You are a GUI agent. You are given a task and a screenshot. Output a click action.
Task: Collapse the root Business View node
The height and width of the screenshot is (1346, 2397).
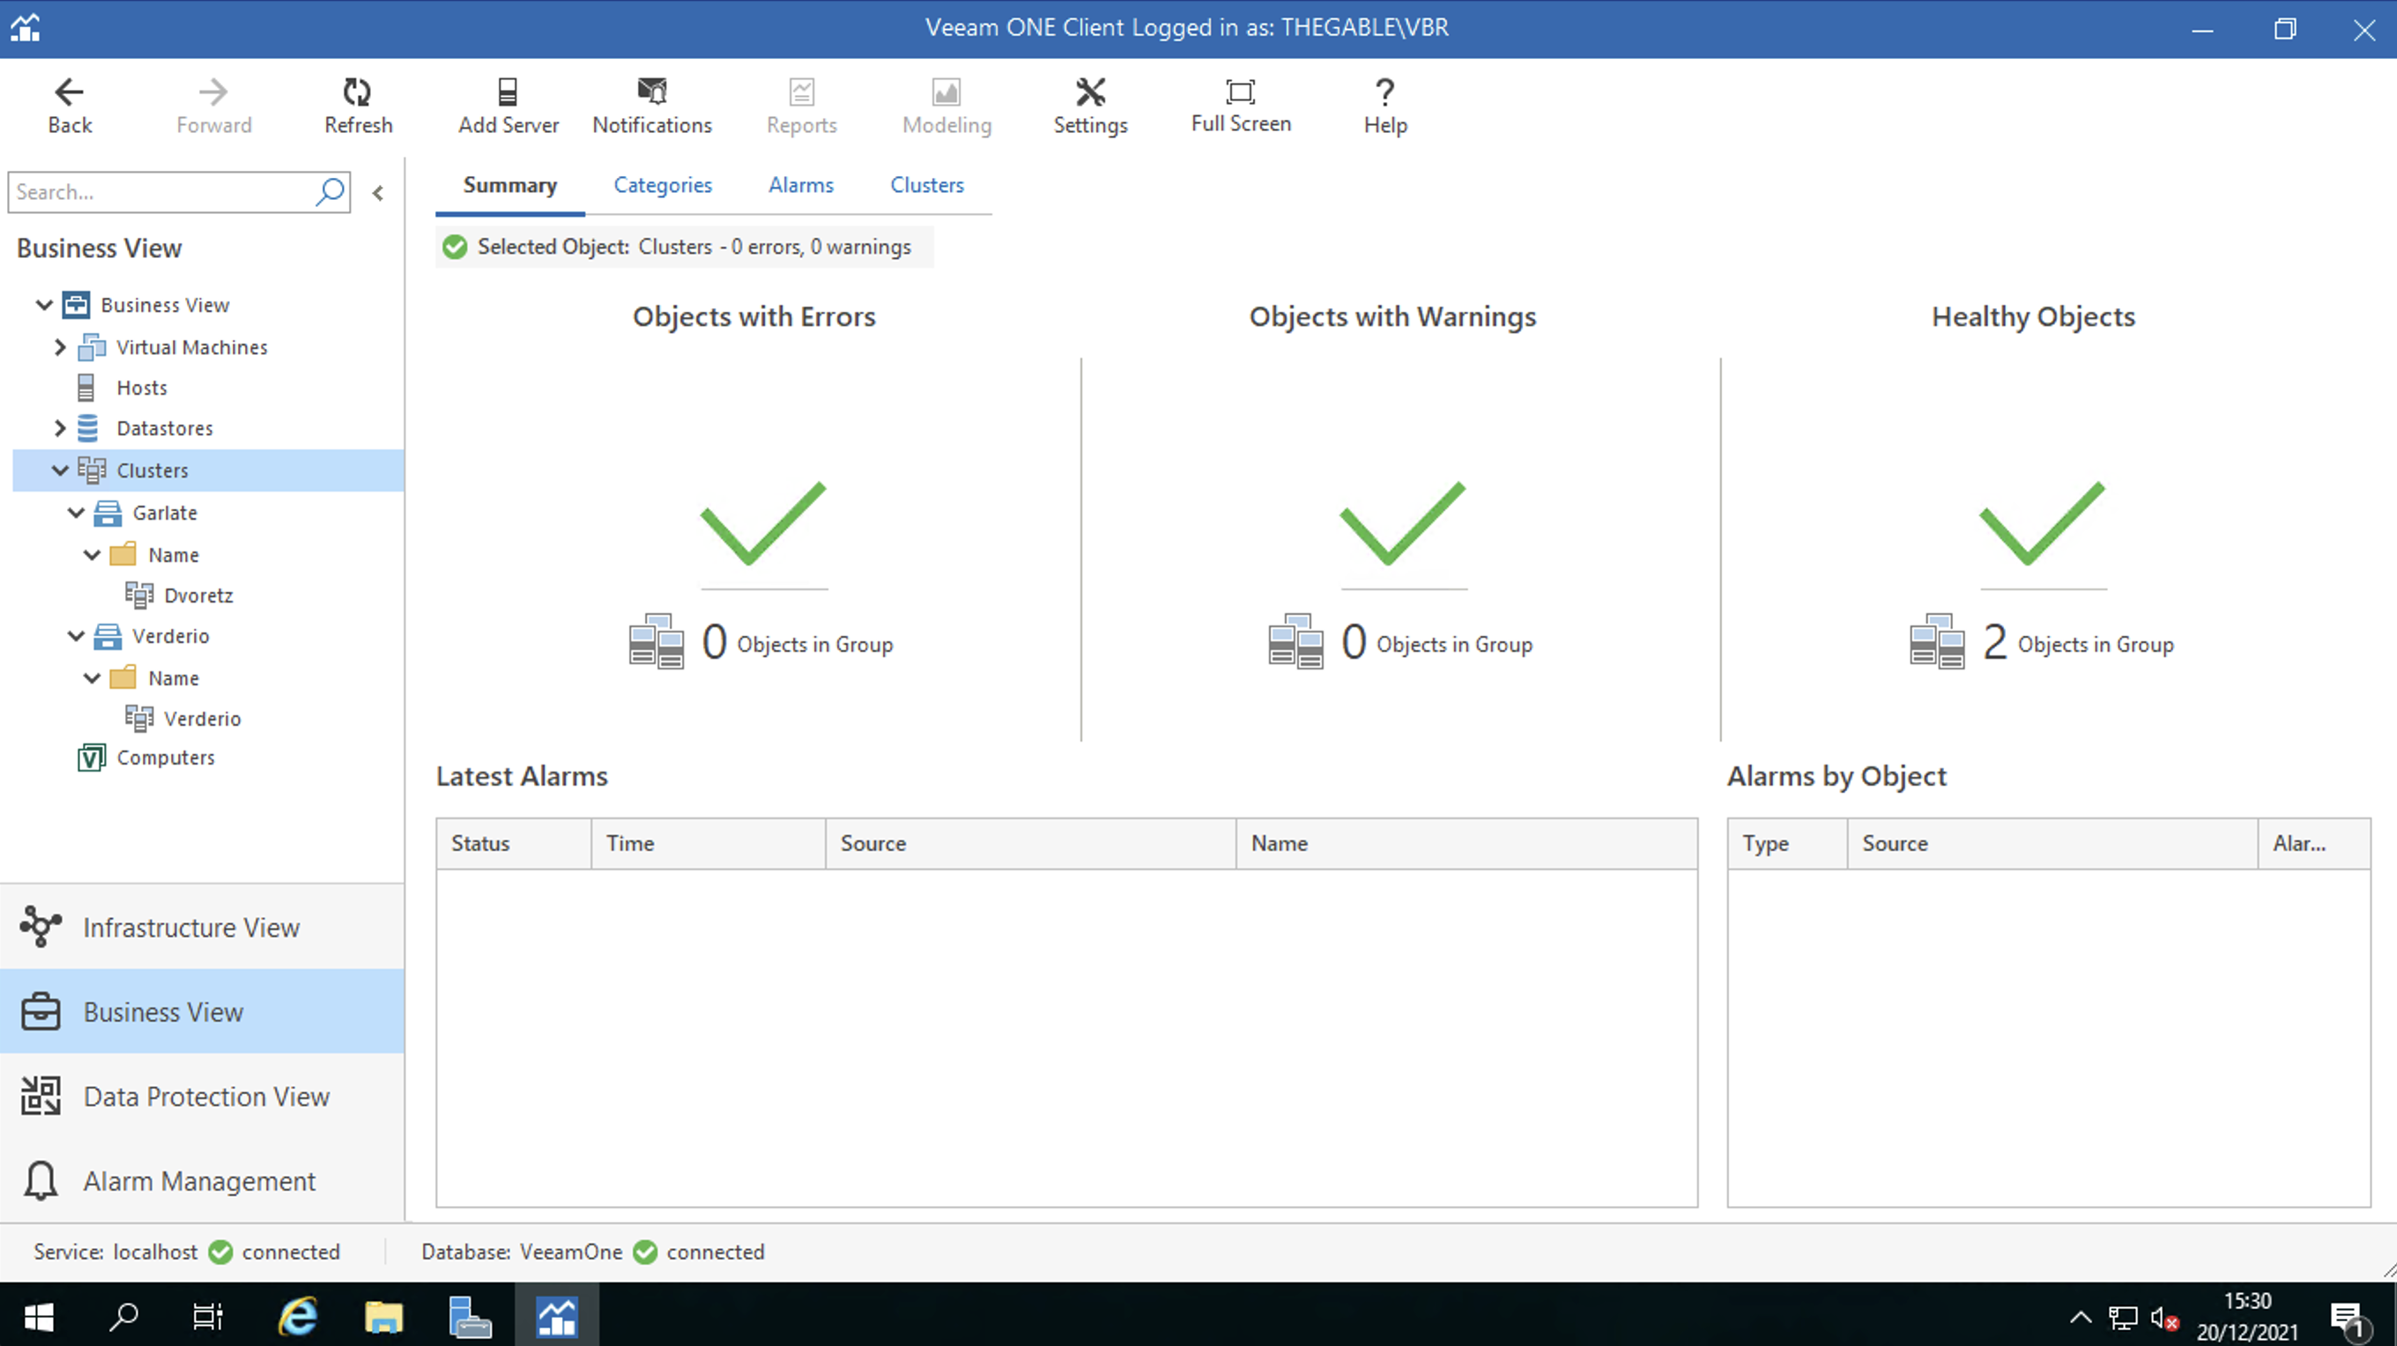point(44,305)
